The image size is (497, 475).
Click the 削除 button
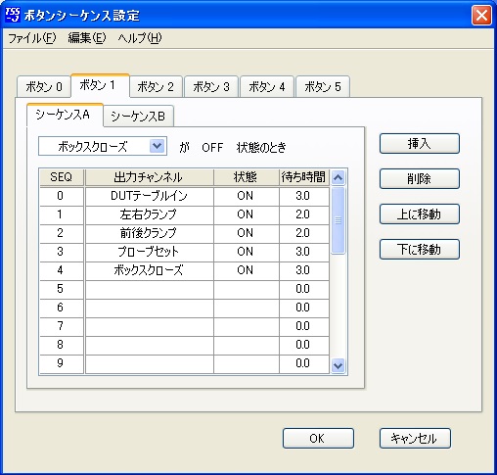[x=420, y=178]
